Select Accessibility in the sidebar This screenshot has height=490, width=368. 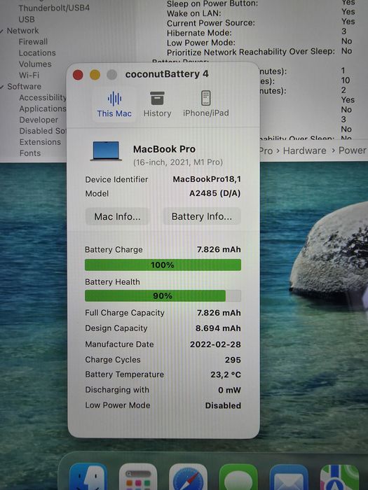43,97
